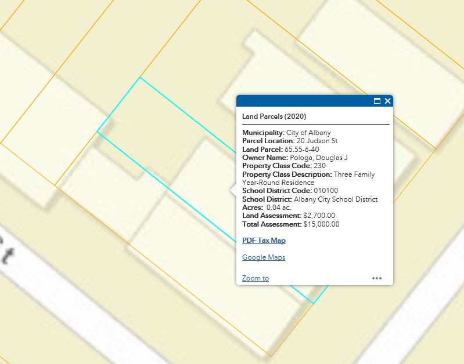Click the Three Family property class description

click(354, 174)
